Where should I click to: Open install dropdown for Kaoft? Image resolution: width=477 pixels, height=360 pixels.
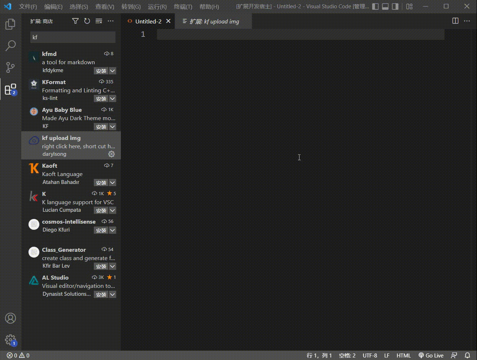coord(113,183)
